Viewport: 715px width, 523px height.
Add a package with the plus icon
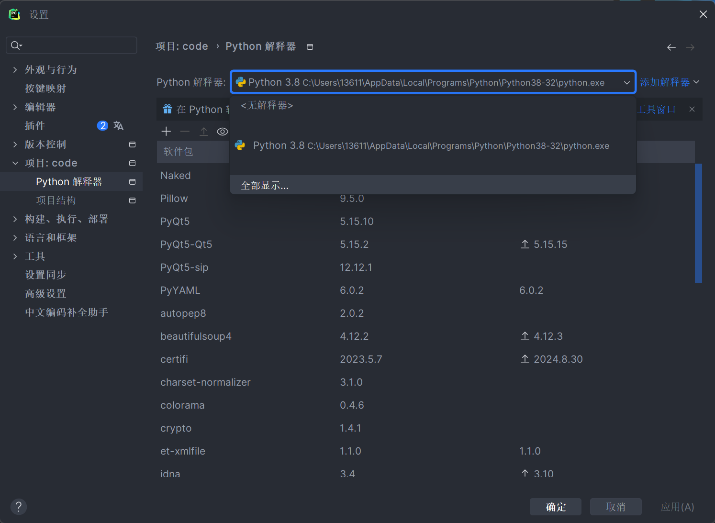(x=166, y=131)
